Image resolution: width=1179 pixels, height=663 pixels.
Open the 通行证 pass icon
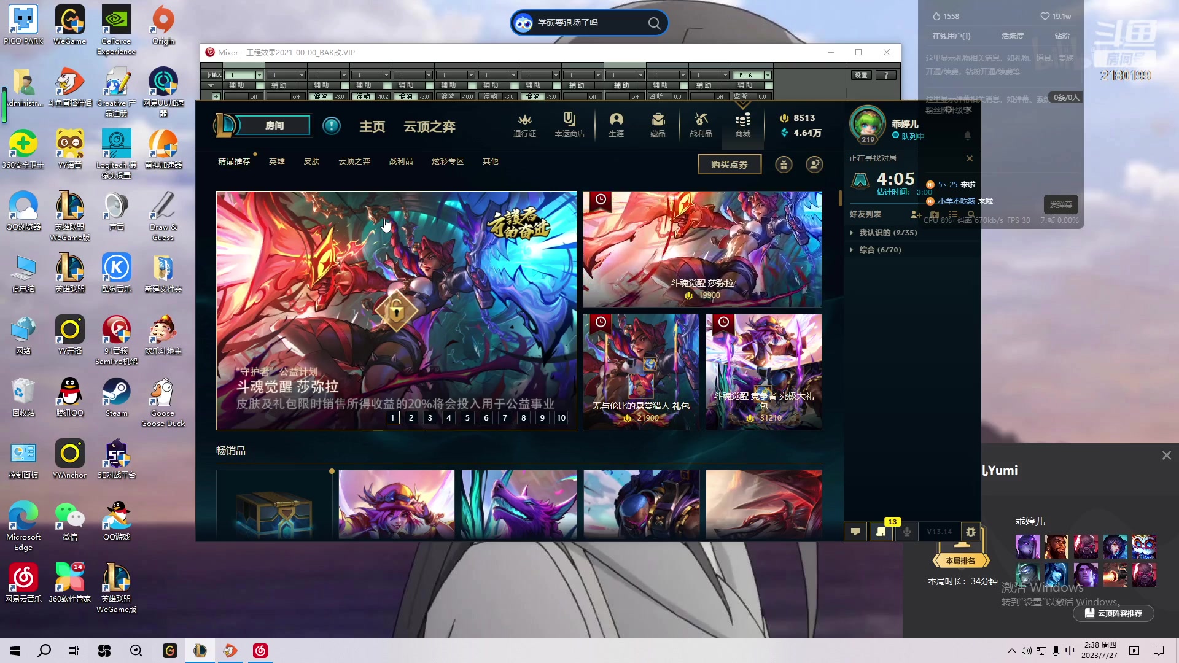(x=524, y=125)
